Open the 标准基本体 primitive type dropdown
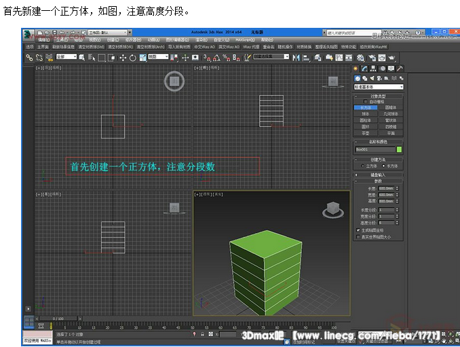Viewport: 460px width, 347px height. 379,87
